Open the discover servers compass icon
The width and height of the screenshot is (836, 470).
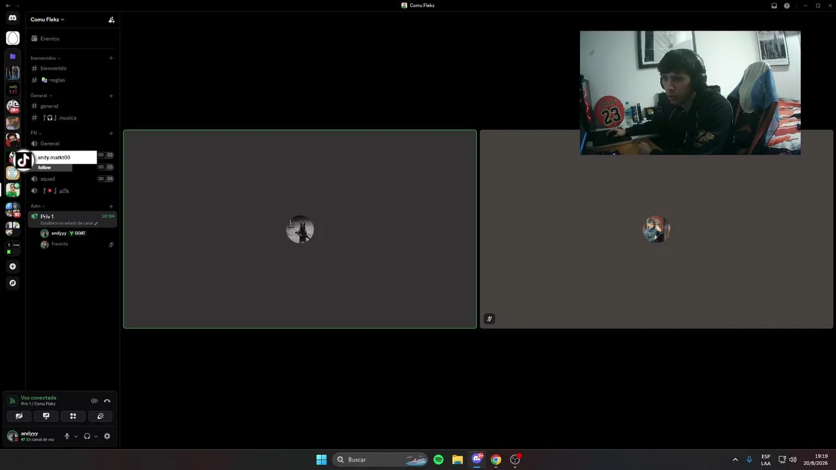(12, 283)
